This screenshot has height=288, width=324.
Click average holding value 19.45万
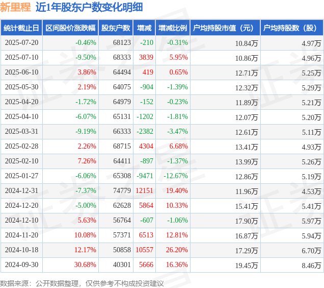point(247,266)
